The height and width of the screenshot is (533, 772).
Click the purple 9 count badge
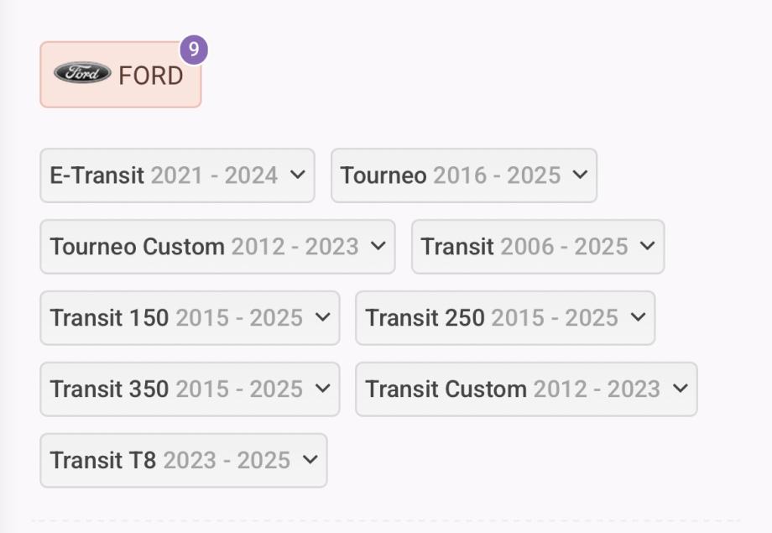(x=194, y=50)
